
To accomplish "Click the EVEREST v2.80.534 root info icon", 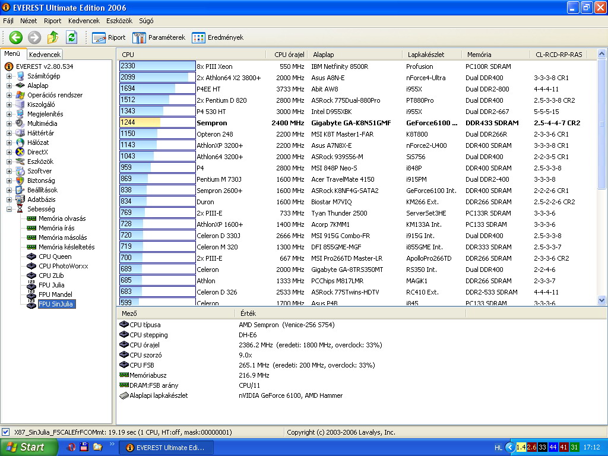I will pos(9,66).
